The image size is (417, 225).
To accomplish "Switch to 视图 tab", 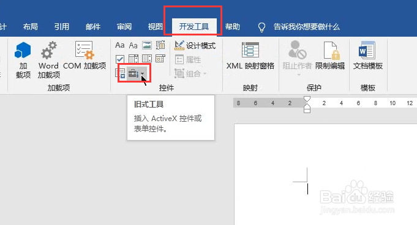I will (156, 26).
